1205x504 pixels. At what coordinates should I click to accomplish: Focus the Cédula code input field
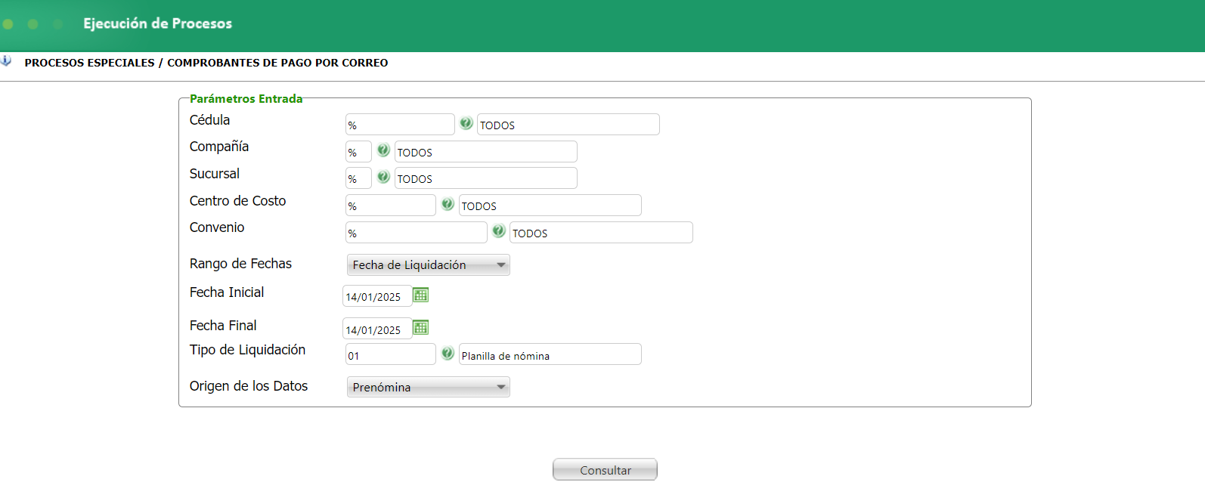click(400, 125)
